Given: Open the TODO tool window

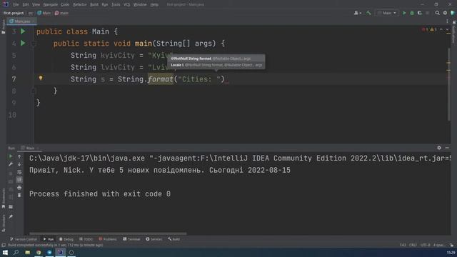Looking at the screenshot, I should tap(86, 239).
